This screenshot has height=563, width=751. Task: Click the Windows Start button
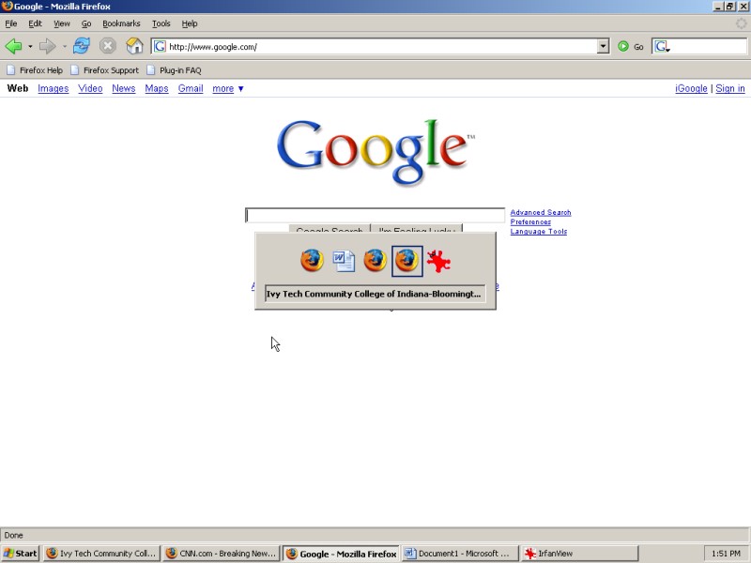[x=20, y=554]
